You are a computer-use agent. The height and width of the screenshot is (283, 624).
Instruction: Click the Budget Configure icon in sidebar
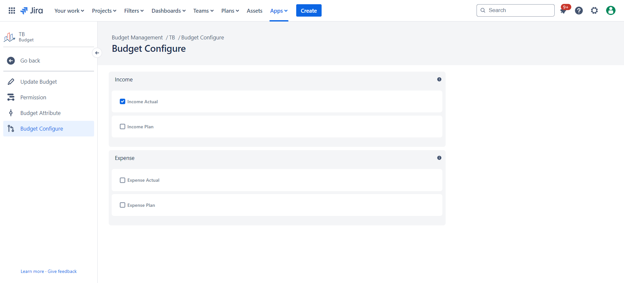11,129
